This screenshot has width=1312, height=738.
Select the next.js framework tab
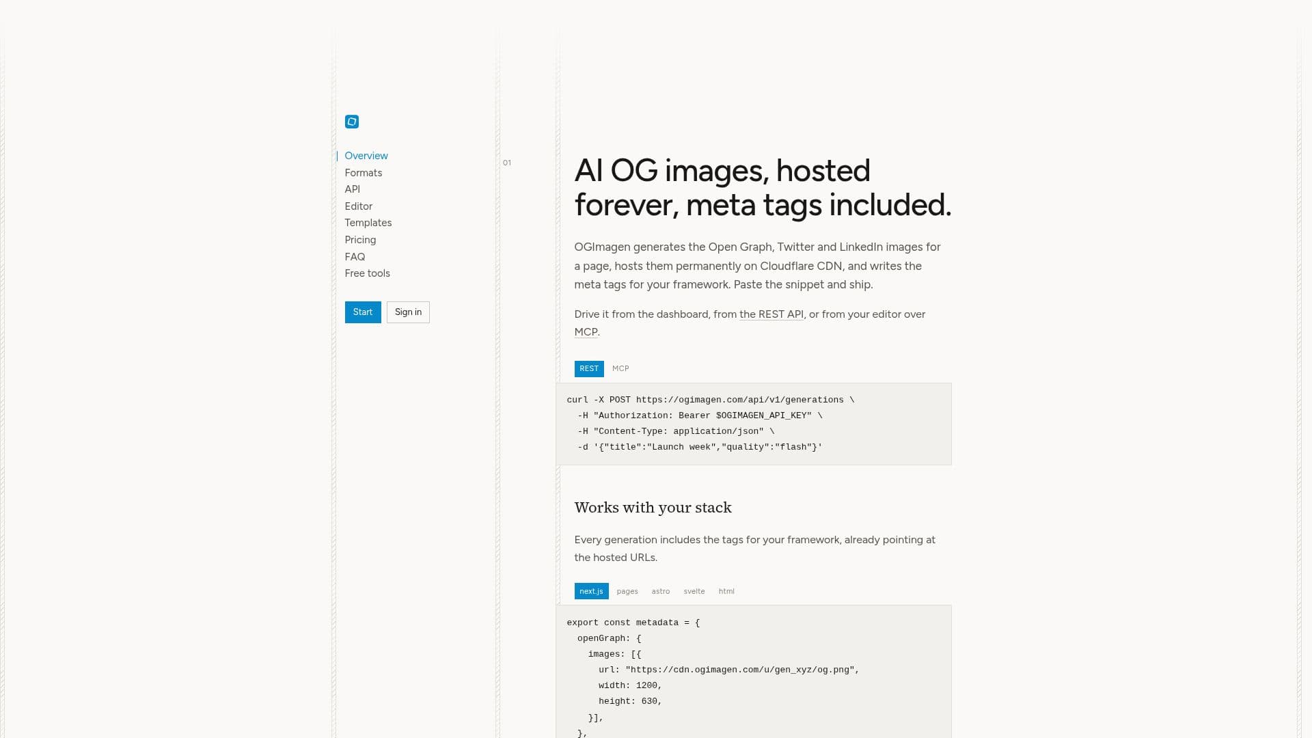[x=592, y=591]
